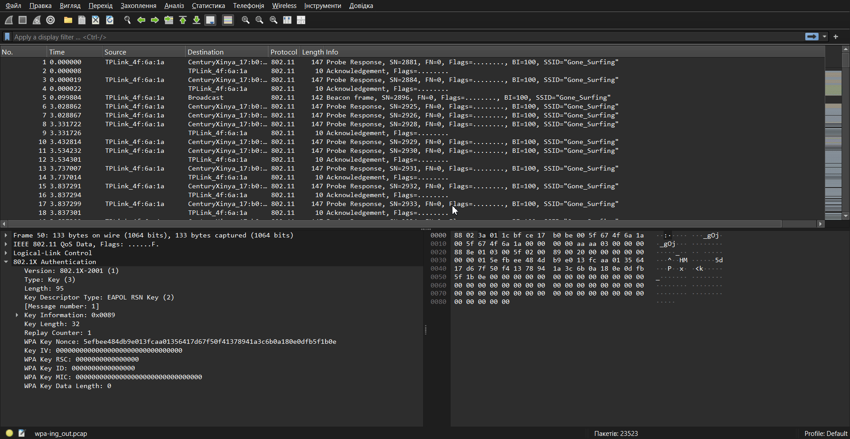850x439 pixels.
Task: Collapse the 802.1X Authentication tree
Action: click(x=6, y=262)
